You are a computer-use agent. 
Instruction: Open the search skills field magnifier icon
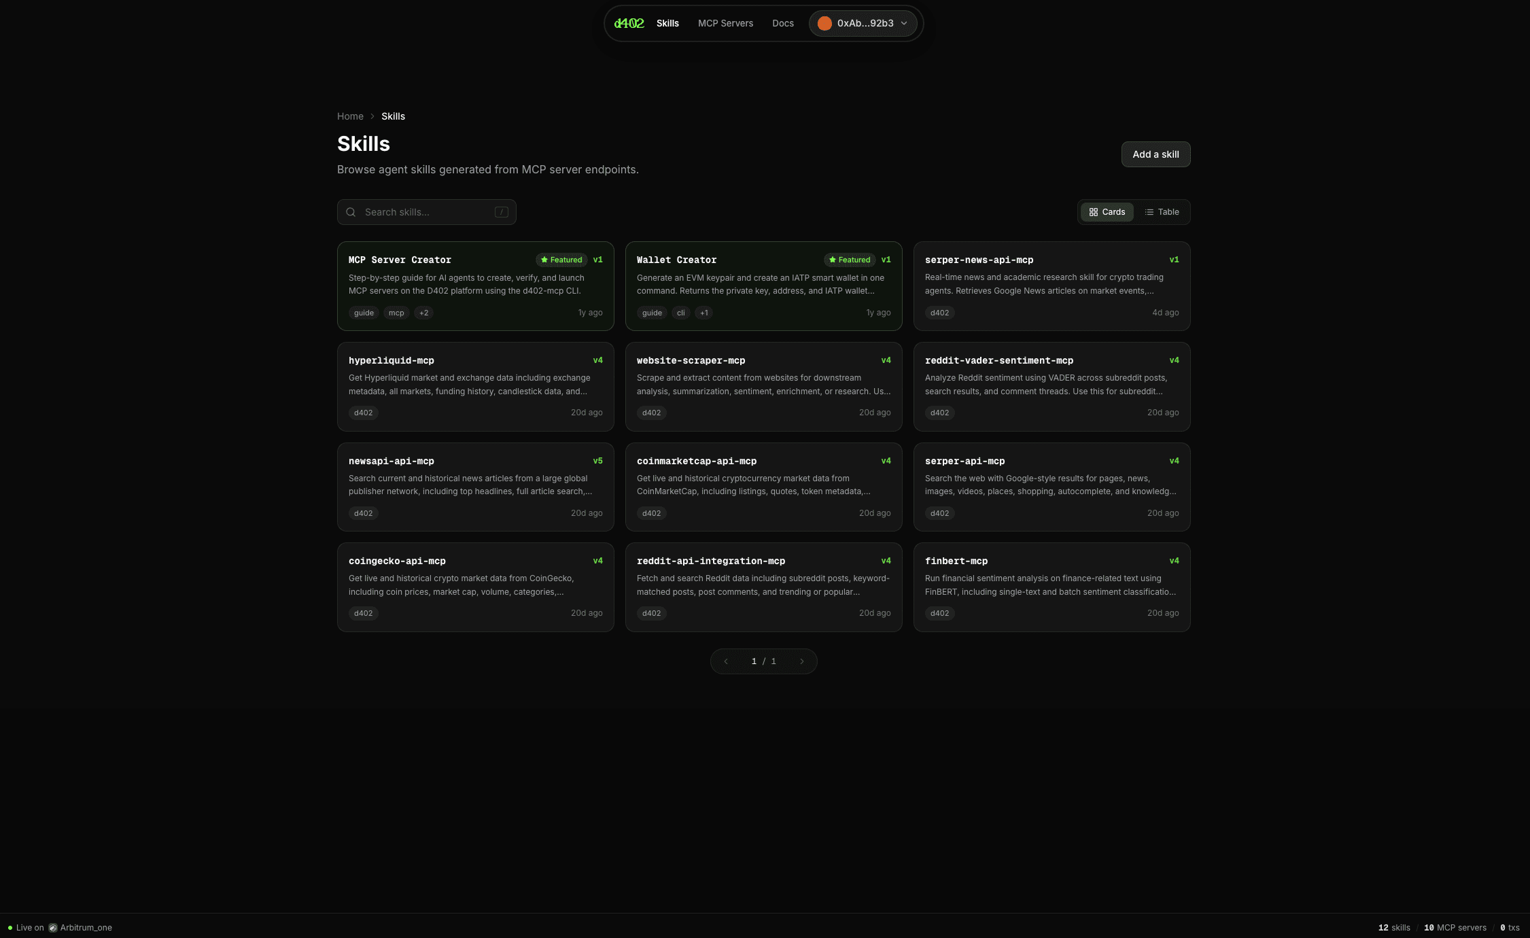(351, 211)
